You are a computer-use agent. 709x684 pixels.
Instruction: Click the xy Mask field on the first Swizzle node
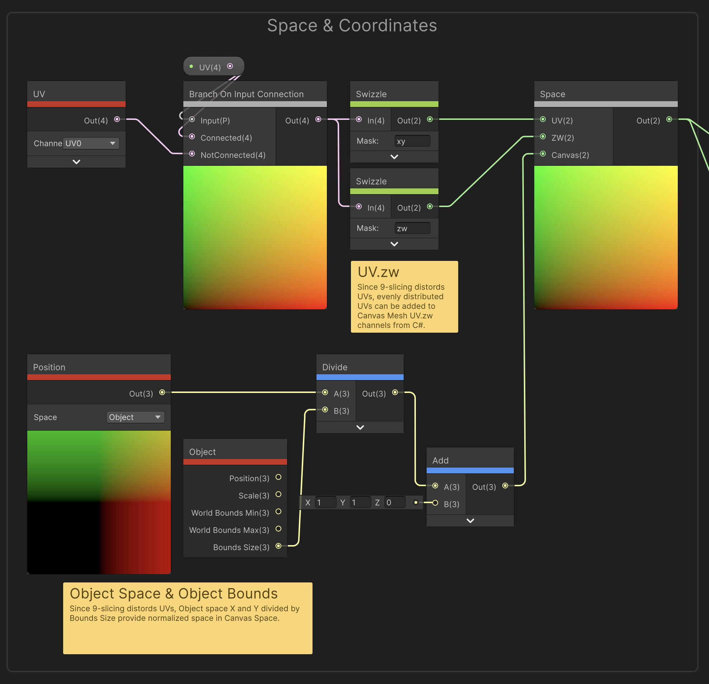click(x=412, y=141)
